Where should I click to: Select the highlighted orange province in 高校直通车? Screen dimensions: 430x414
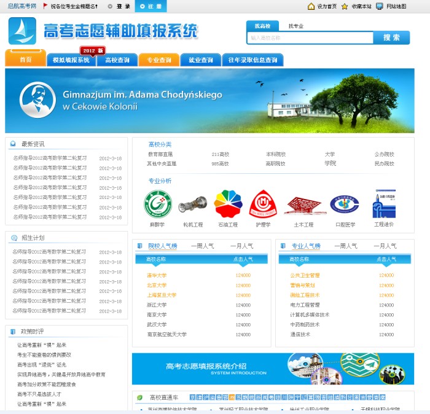click(232, 397)
